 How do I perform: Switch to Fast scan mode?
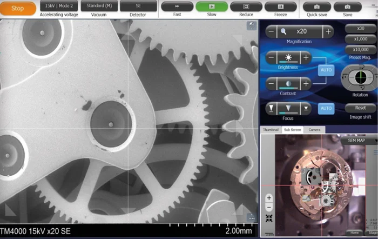177,6
